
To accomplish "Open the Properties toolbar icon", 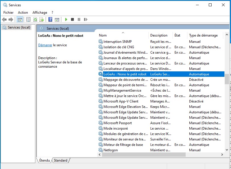I will [x=28, y=19].
